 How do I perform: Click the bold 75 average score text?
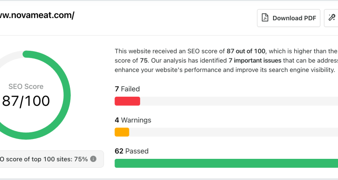(x=144, y=60)
